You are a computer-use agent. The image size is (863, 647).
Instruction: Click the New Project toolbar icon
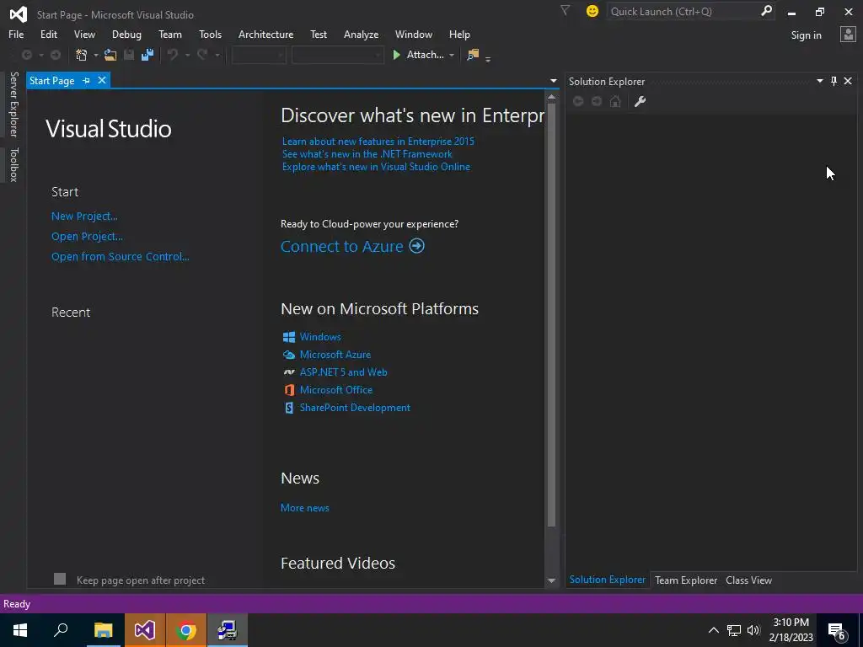82,55
